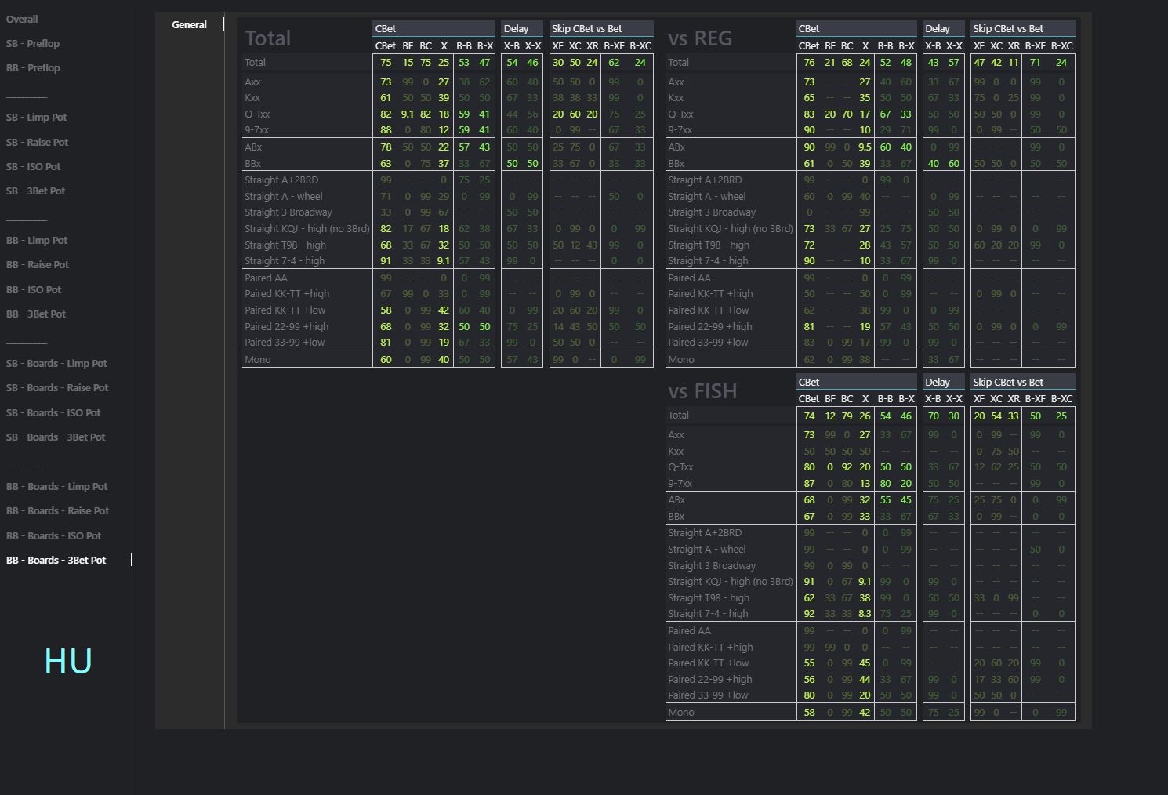Open BB - Raise Pot section
This screenshot has width=1168, height=795.
tap(38, 264)
